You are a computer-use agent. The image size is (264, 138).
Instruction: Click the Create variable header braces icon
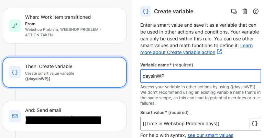click(x=146, y=11)
